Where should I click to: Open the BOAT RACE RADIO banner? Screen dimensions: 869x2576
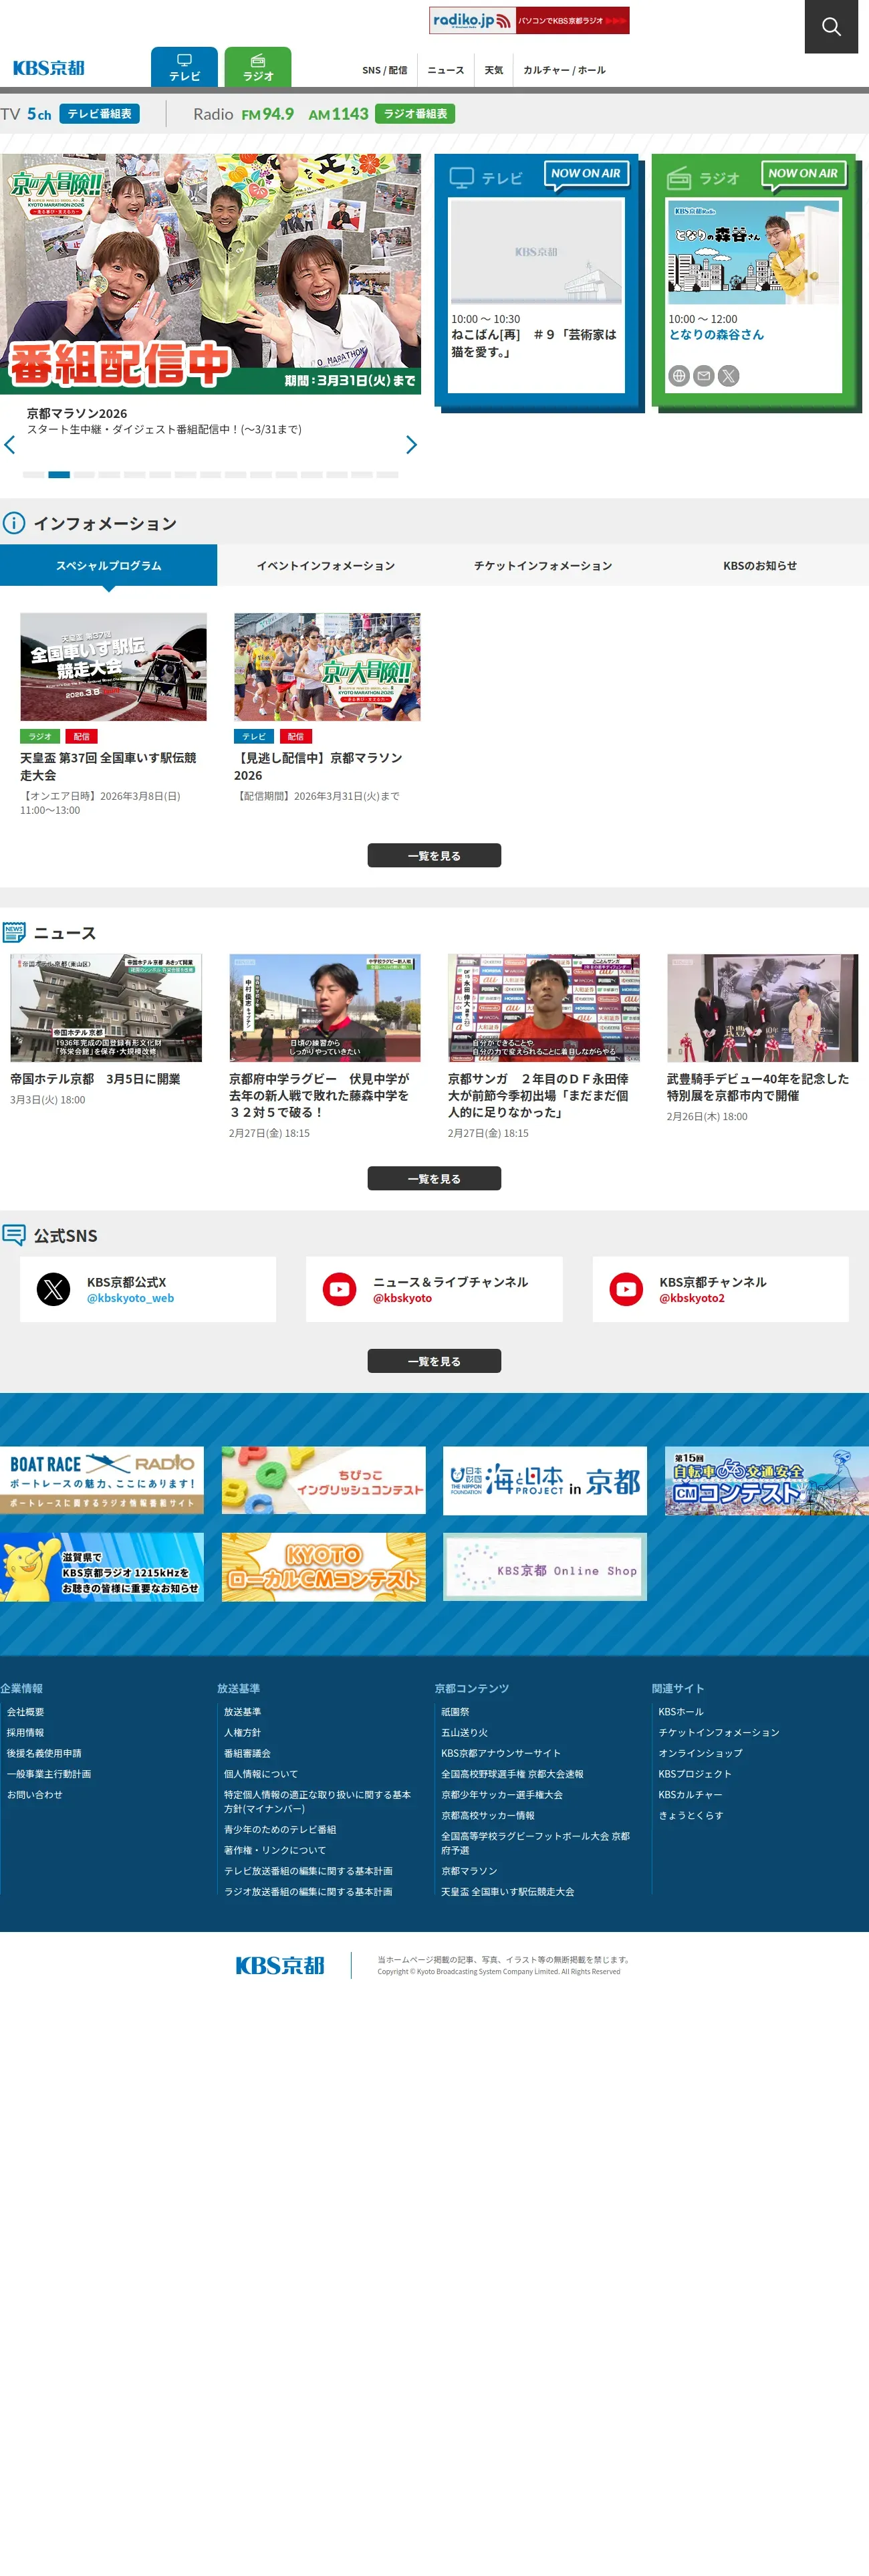102,1480
